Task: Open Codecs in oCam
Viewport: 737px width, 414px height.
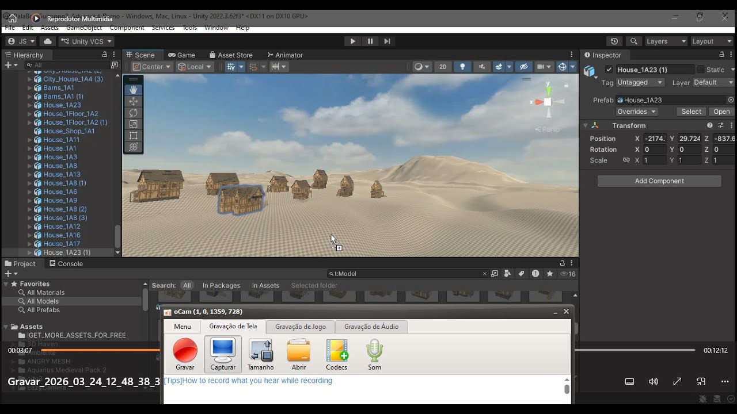Action: coord(337,355)
